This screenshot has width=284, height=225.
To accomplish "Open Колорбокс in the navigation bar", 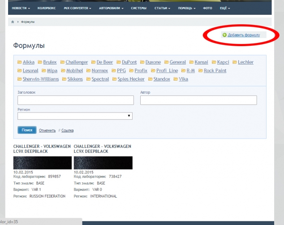I will click(47, 8).
